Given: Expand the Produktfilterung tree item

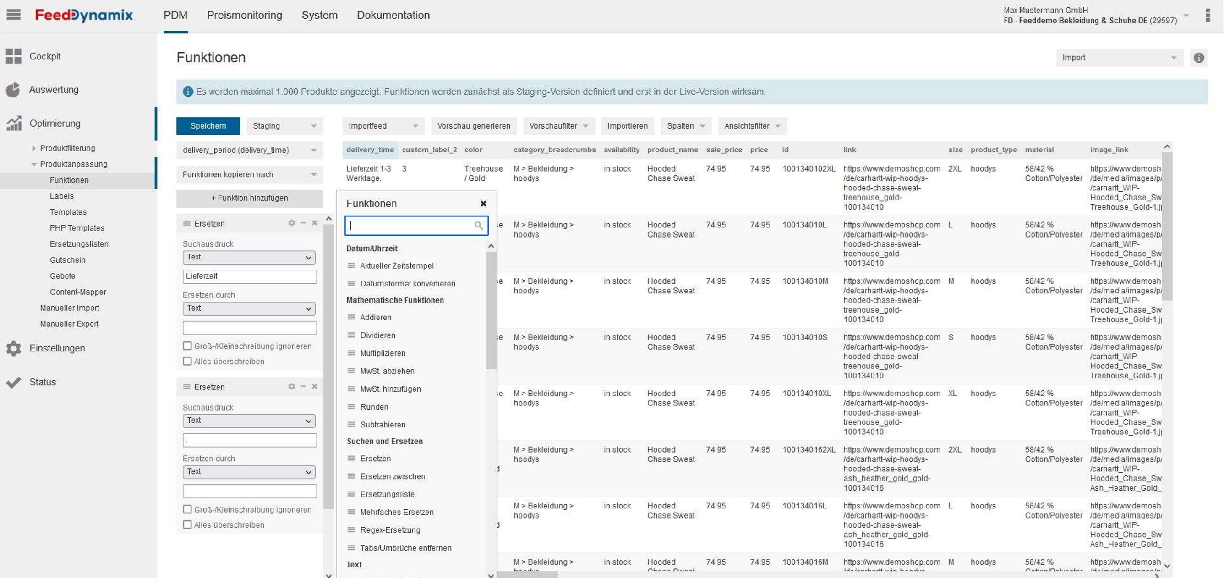Looking at the screenshot, I should 33,148.
